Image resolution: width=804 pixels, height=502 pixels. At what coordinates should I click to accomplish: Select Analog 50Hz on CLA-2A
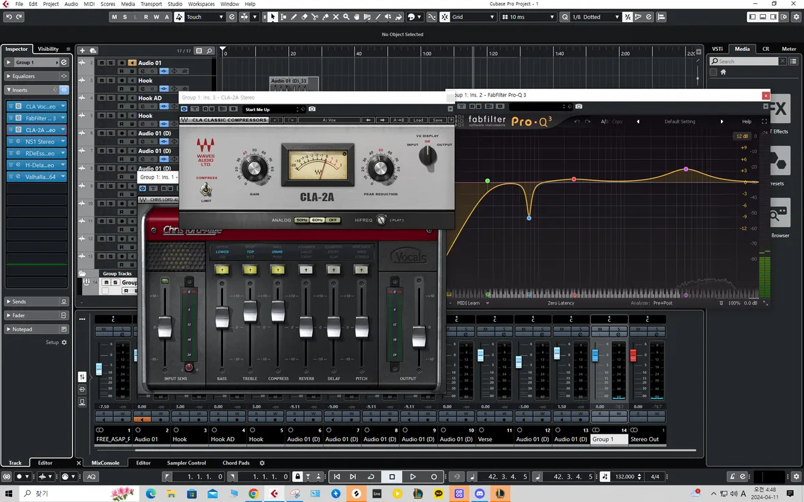tap(302, 220)
